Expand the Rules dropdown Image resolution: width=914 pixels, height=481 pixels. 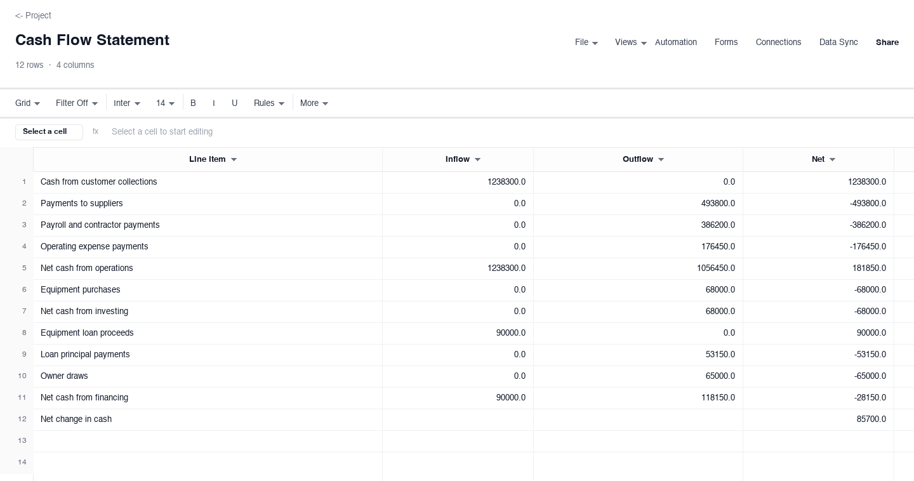tap(269, 103)
